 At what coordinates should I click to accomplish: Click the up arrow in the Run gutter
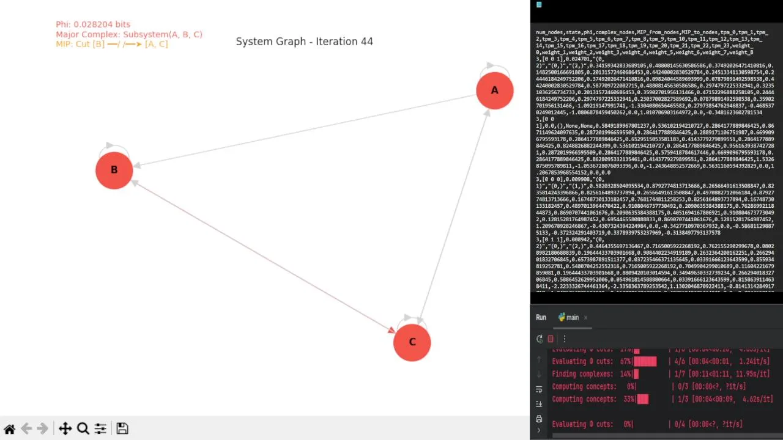click(x=539, y=360)
